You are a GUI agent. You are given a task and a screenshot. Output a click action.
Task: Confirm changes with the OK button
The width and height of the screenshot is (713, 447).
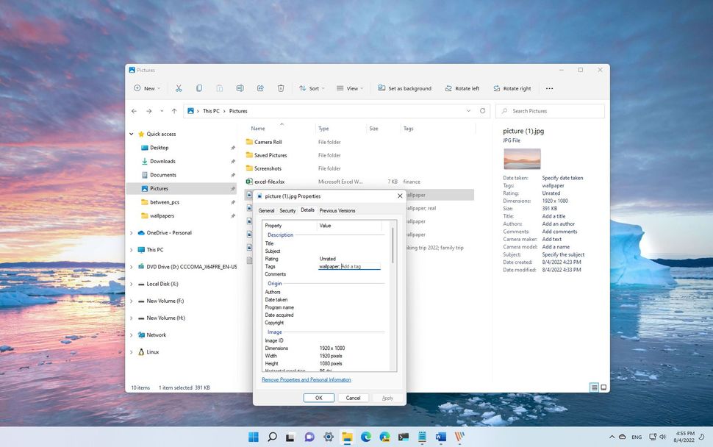pyautogui.click(x=318, y=398)
